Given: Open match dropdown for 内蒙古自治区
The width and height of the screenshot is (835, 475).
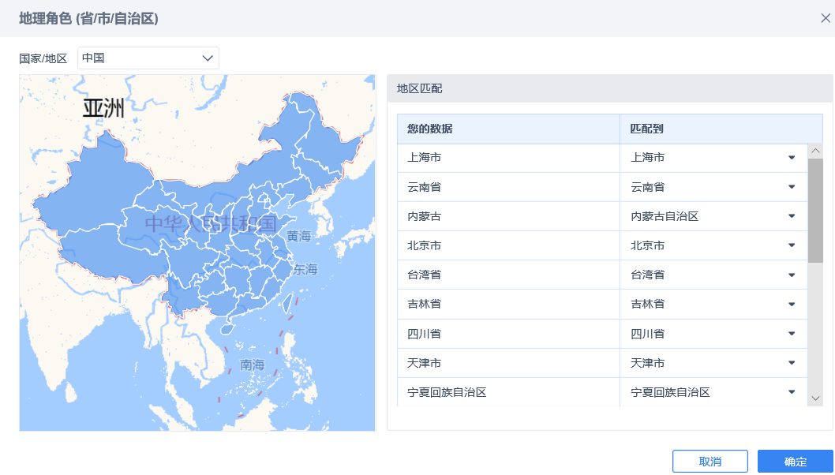Looking at the screenshot, I should (792, 216).
